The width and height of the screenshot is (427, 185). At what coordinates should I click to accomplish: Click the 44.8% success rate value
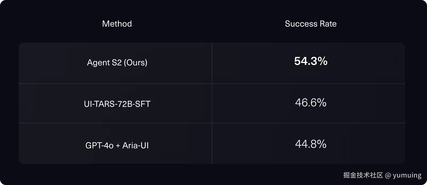click(311, 144)
